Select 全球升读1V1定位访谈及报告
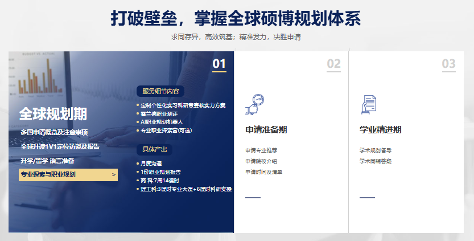This screenshot has width=474, height=241. click(x=60, y=146)
